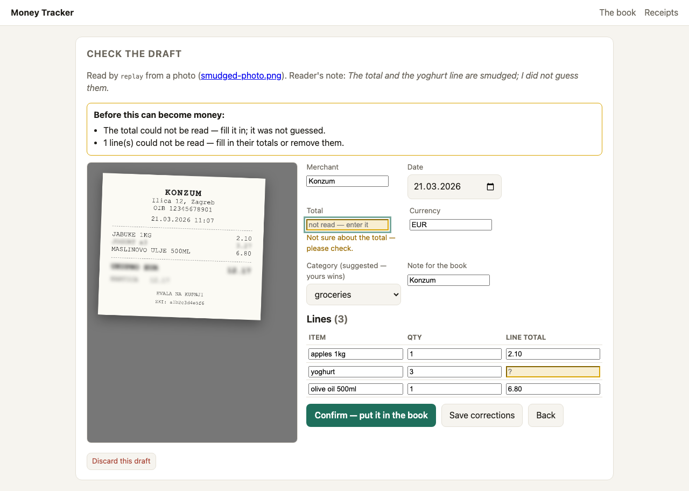This screenshot has width=689, height=491.
Task: Click the QTY column header
Action: (414, 338)
